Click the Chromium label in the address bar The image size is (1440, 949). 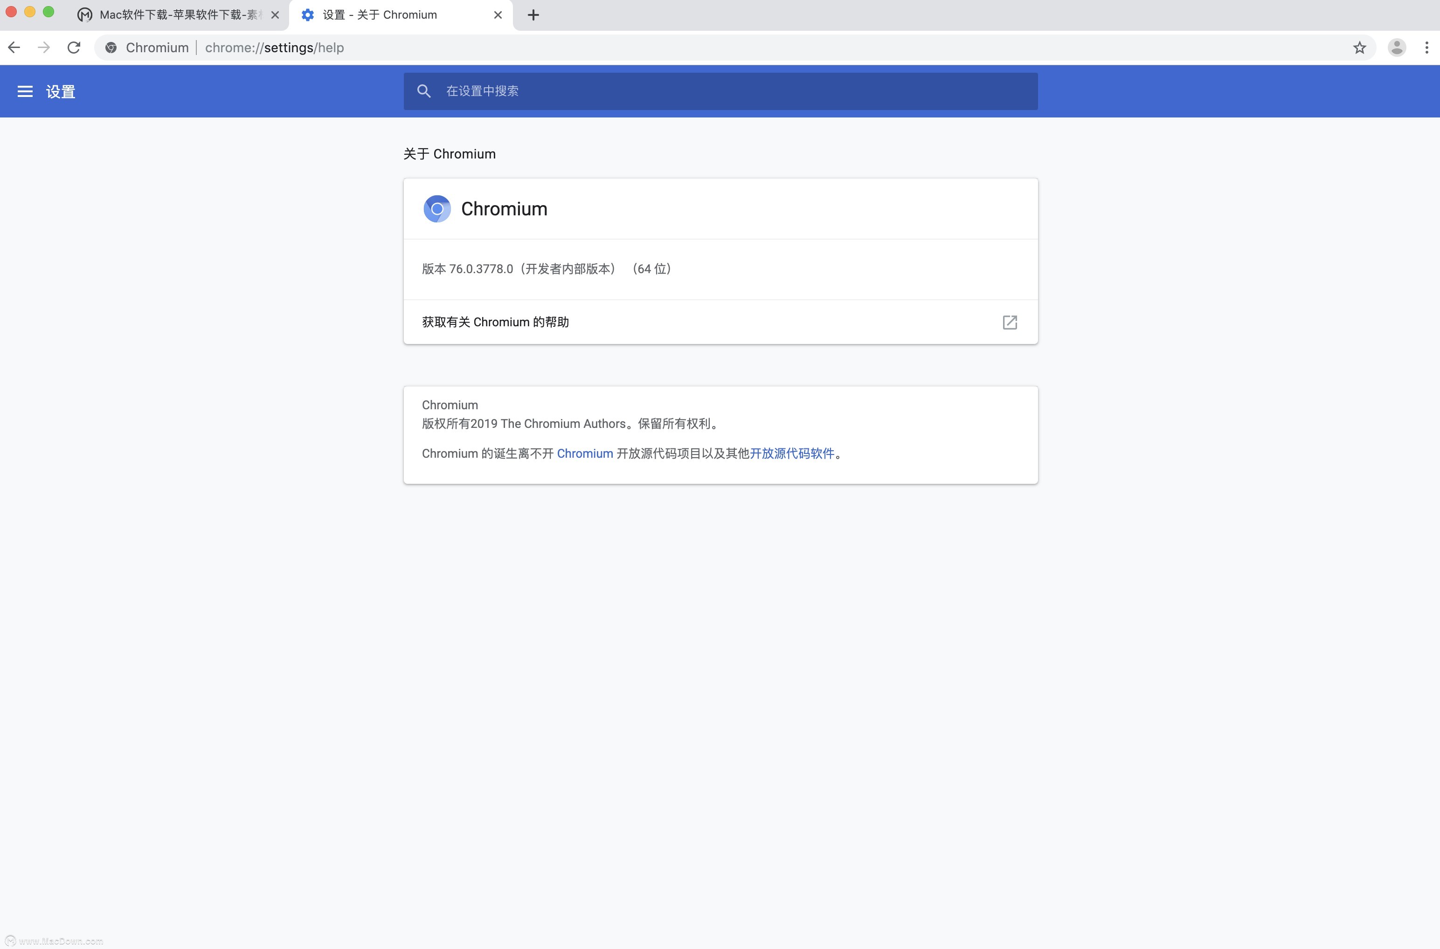click(x=157, y=47)
